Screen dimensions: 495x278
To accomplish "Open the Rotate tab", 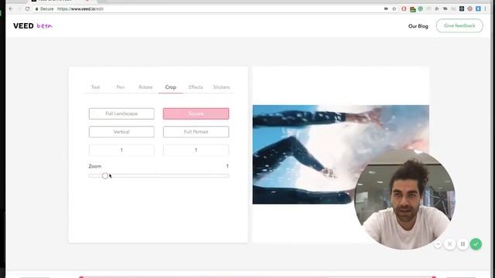I will pyautogui.click(x=145, y=87).
